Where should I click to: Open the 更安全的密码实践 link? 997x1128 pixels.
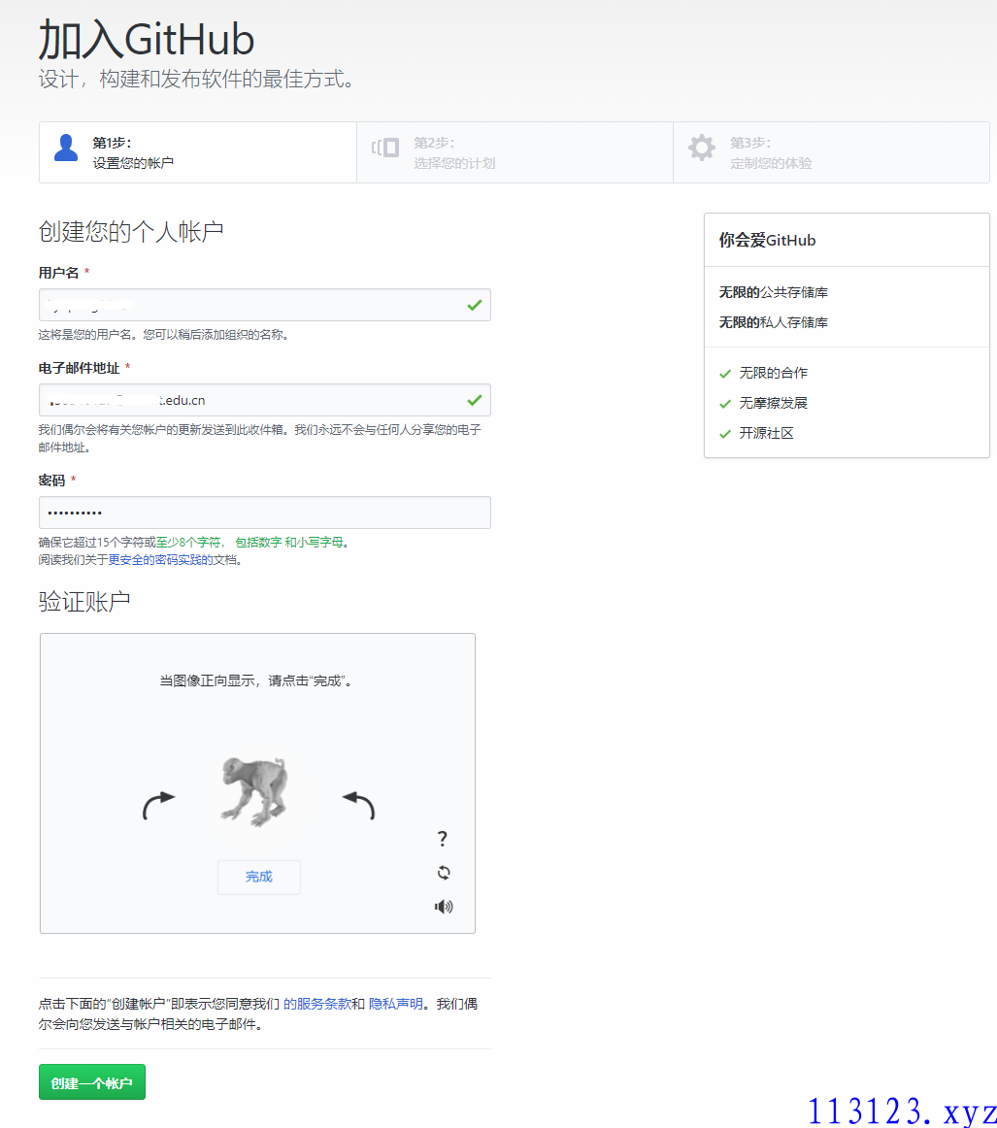coord(160,560)
